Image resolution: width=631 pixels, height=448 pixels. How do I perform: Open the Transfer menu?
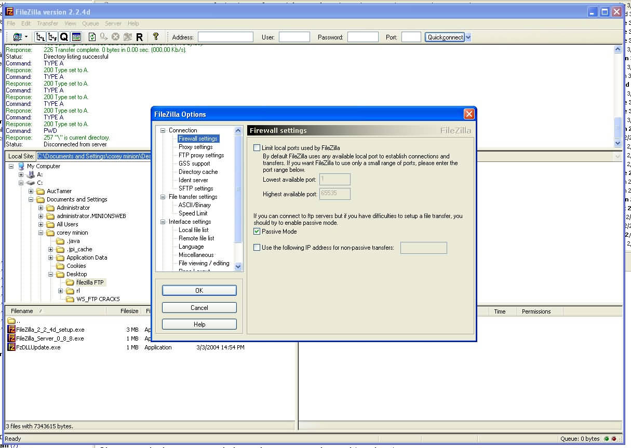(48, 23)
